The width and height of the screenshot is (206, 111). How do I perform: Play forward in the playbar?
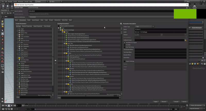(x=12, y=106)
